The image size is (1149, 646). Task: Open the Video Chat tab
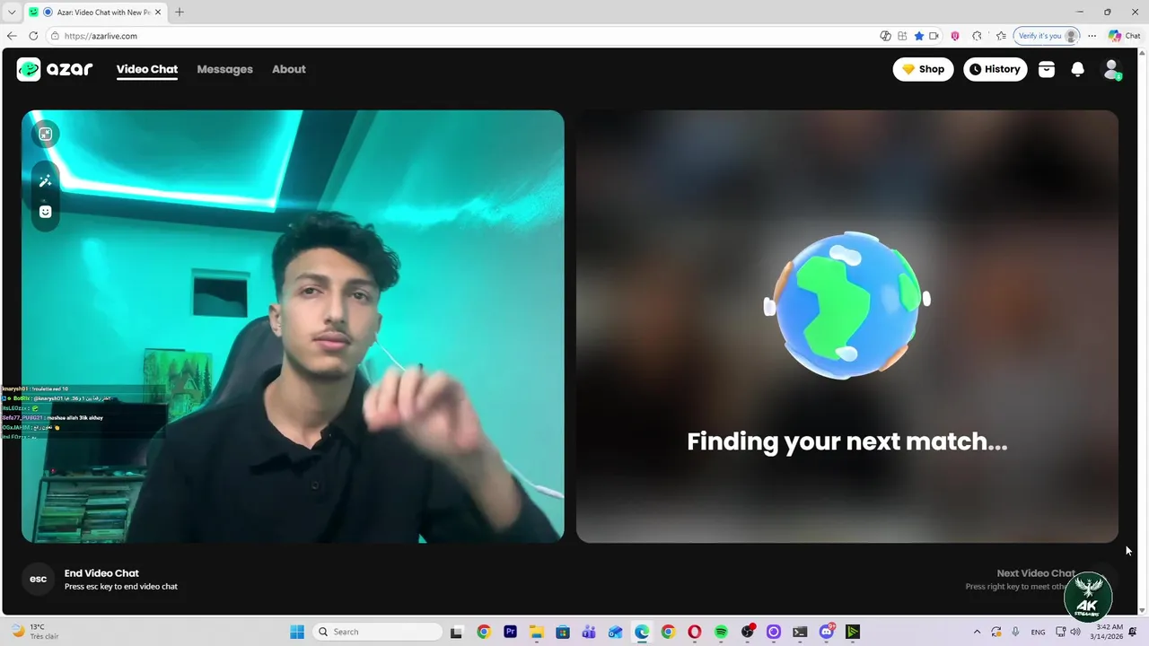pos(147,69)
